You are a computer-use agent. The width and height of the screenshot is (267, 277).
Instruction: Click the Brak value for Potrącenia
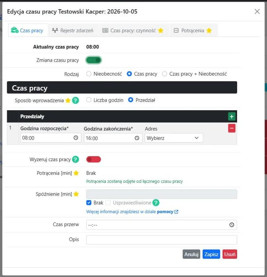point(91,173)
